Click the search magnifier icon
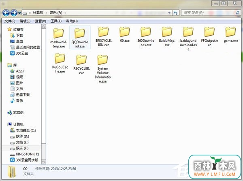This screenshot has height=181, width=243. [237, 13]
